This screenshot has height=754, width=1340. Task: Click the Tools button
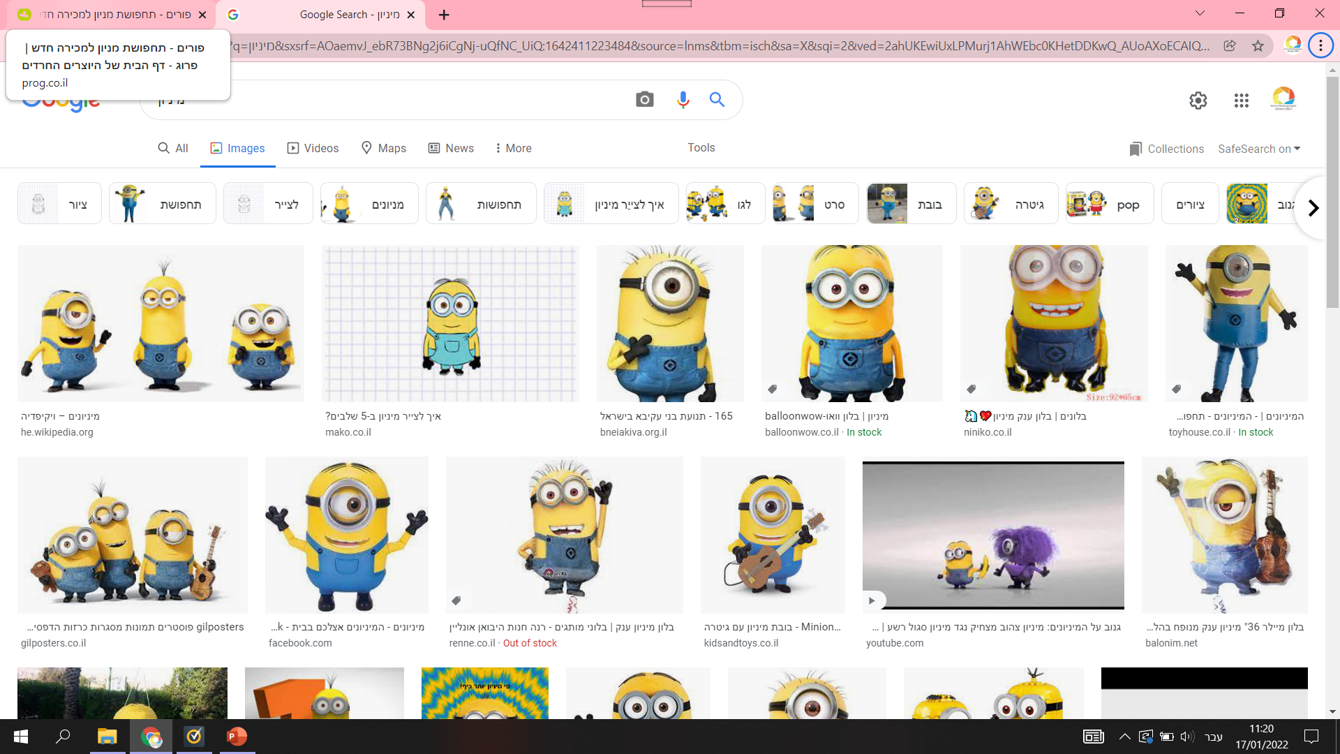701,147
